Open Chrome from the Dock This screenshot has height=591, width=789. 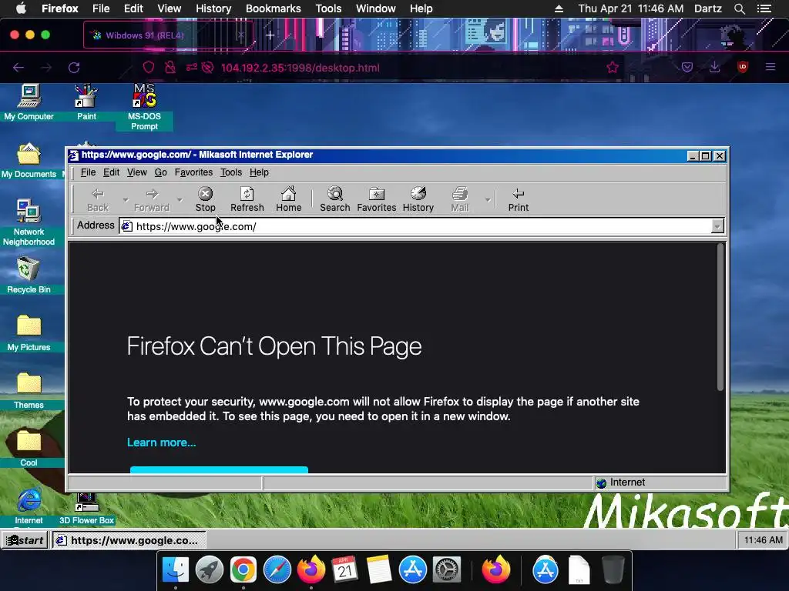pos(243,570)
